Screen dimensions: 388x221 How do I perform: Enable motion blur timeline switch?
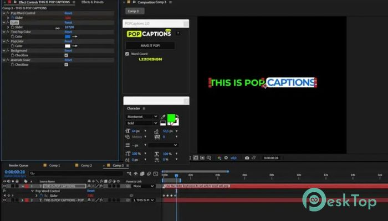coord(149,174)
